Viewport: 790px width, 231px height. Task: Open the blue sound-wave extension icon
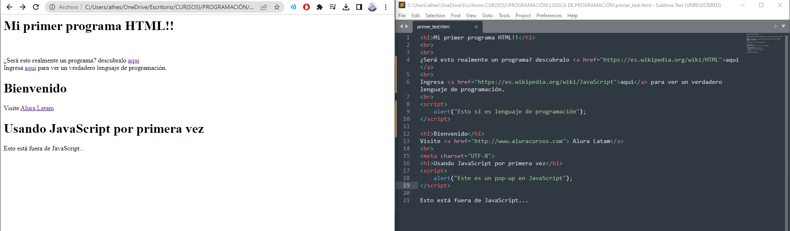(293, 7)
